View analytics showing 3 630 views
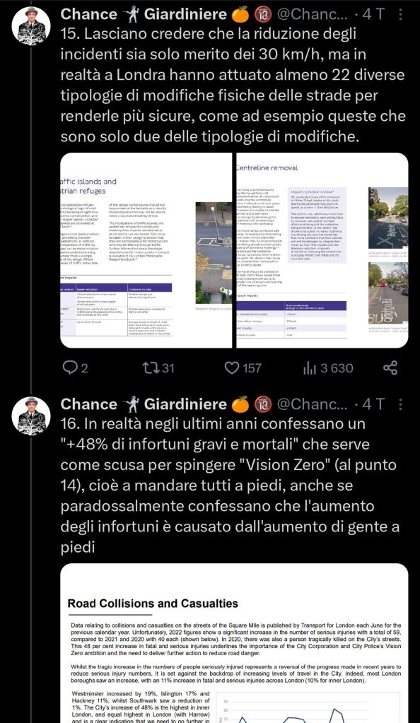 pos(327,368)
